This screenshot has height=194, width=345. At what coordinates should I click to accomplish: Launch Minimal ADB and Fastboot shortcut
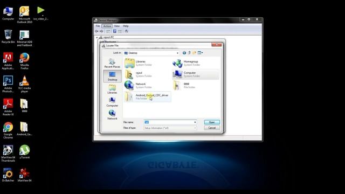point(24,38)
